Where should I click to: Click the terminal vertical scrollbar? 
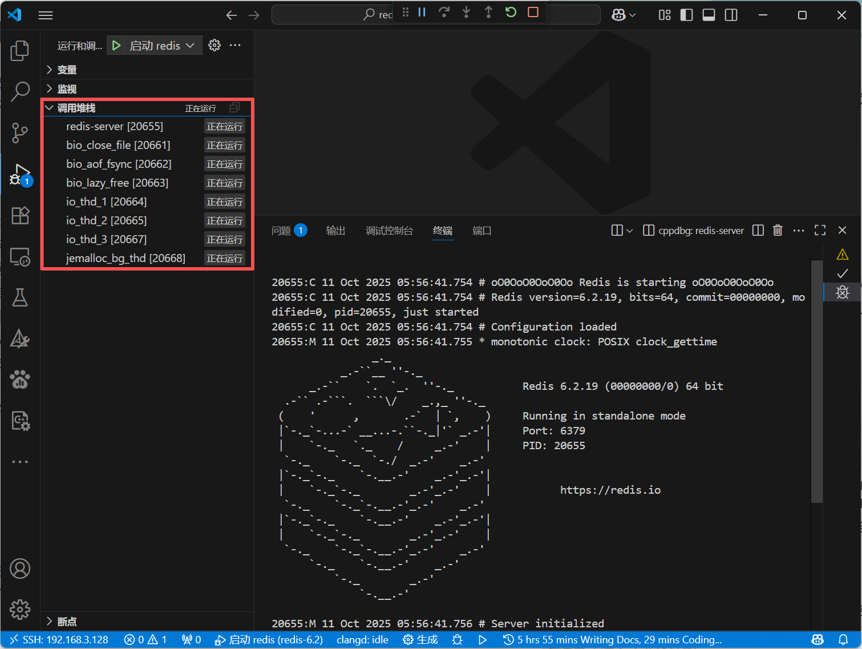pos(816,381)
